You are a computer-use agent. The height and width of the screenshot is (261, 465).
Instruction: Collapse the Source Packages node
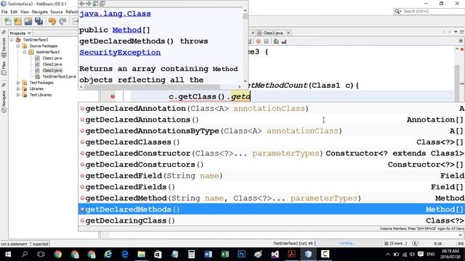[x=18, y=46]
